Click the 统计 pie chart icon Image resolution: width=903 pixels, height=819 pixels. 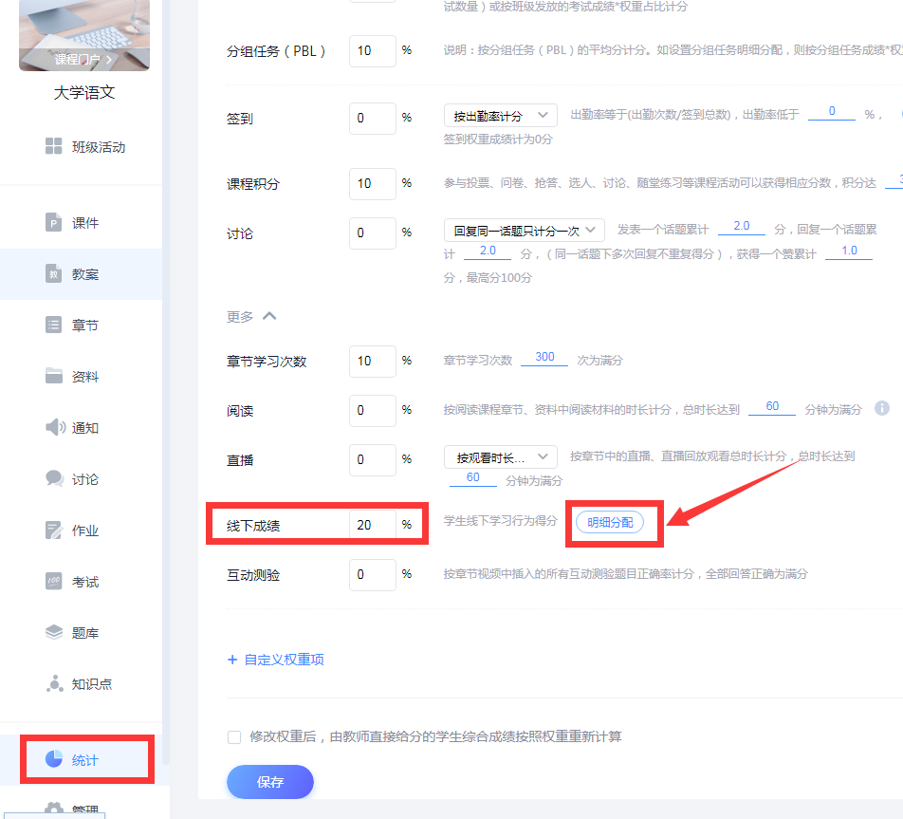pyautogui.click(x=53, y=759)
